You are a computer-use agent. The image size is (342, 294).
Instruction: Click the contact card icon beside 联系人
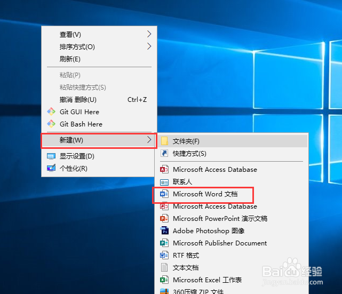(164, 182)
